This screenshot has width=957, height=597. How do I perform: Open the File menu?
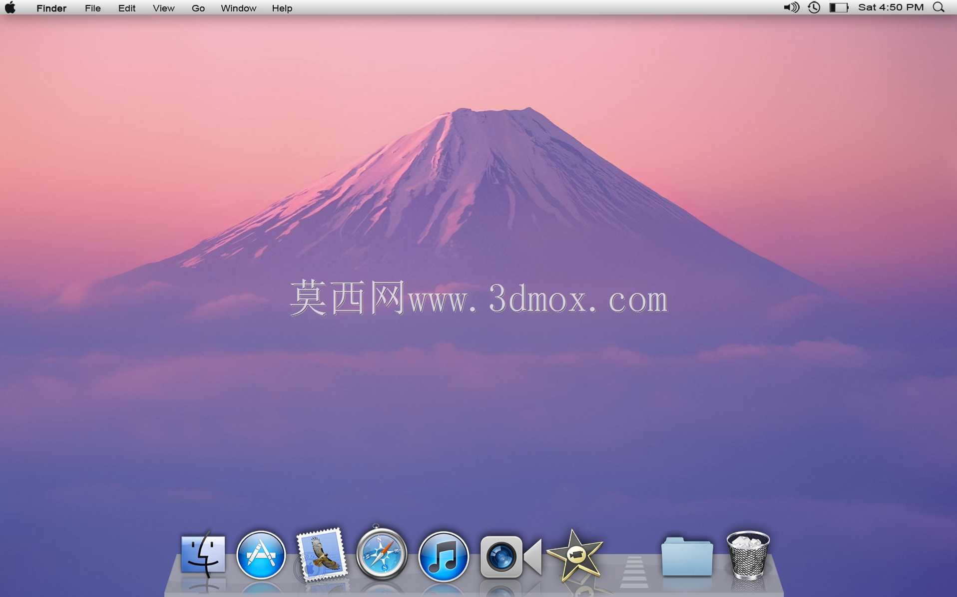93,8
